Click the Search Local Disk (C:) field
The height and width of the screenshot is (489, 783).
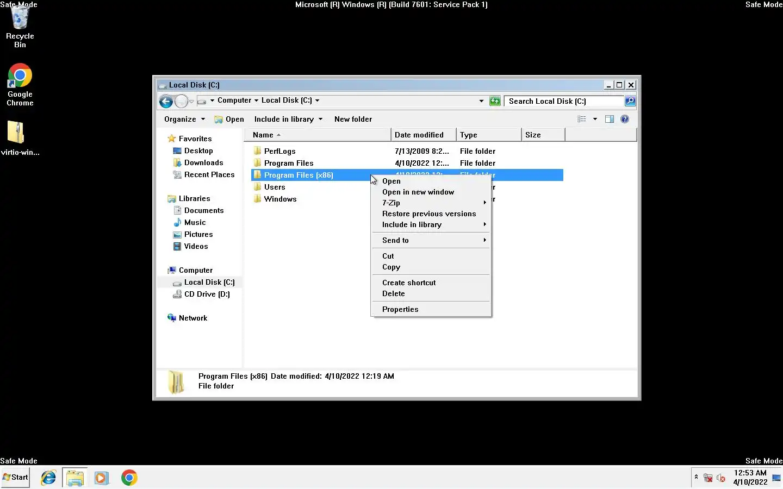pos(564,101)
